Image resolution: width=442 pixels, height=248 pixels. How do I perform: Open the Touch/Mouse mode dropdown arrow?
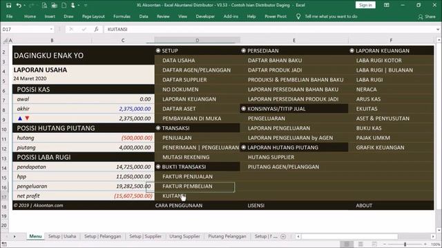79,5
